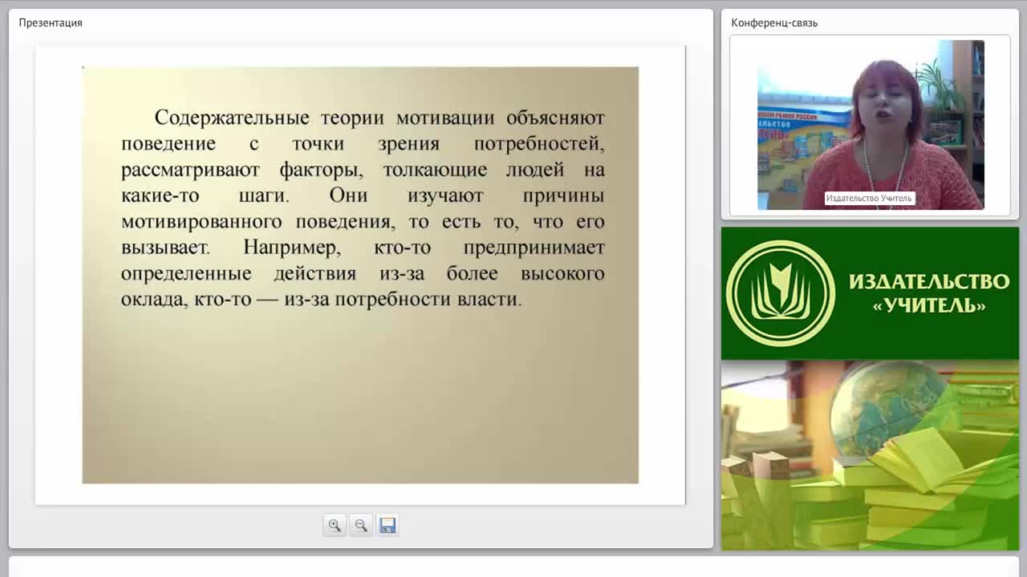Click the Издательство «Учитель» banner logo
This screenshot has height=577, width=1027.
coord(781,293)
